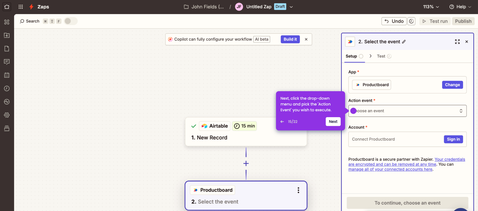478x211 pixels.
Task: Open the Productboard step three-dot menu
Action: (298, 190)
